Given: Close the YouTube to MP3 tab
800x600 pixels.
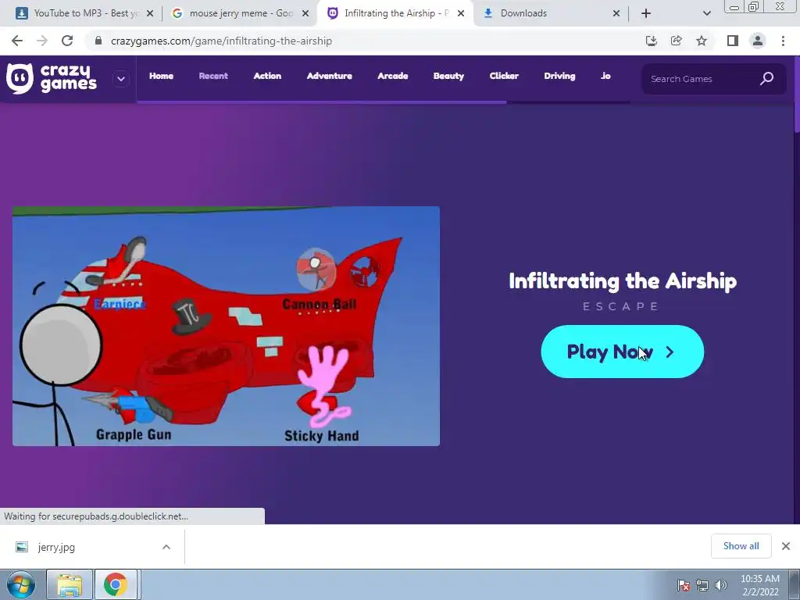Looking at the screenshot, I should (150, 13).
